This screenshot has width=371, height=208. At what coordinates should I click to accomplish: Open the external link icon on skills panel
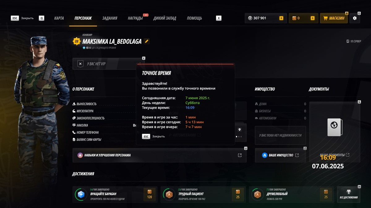pyautogui.click(x=240, y=155)
